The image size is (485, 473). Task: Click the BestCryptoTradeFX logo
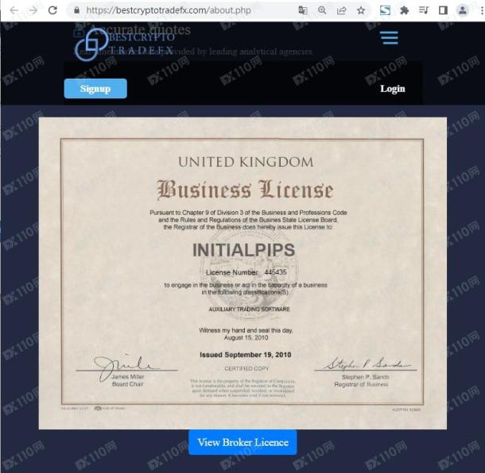(125, 43)
